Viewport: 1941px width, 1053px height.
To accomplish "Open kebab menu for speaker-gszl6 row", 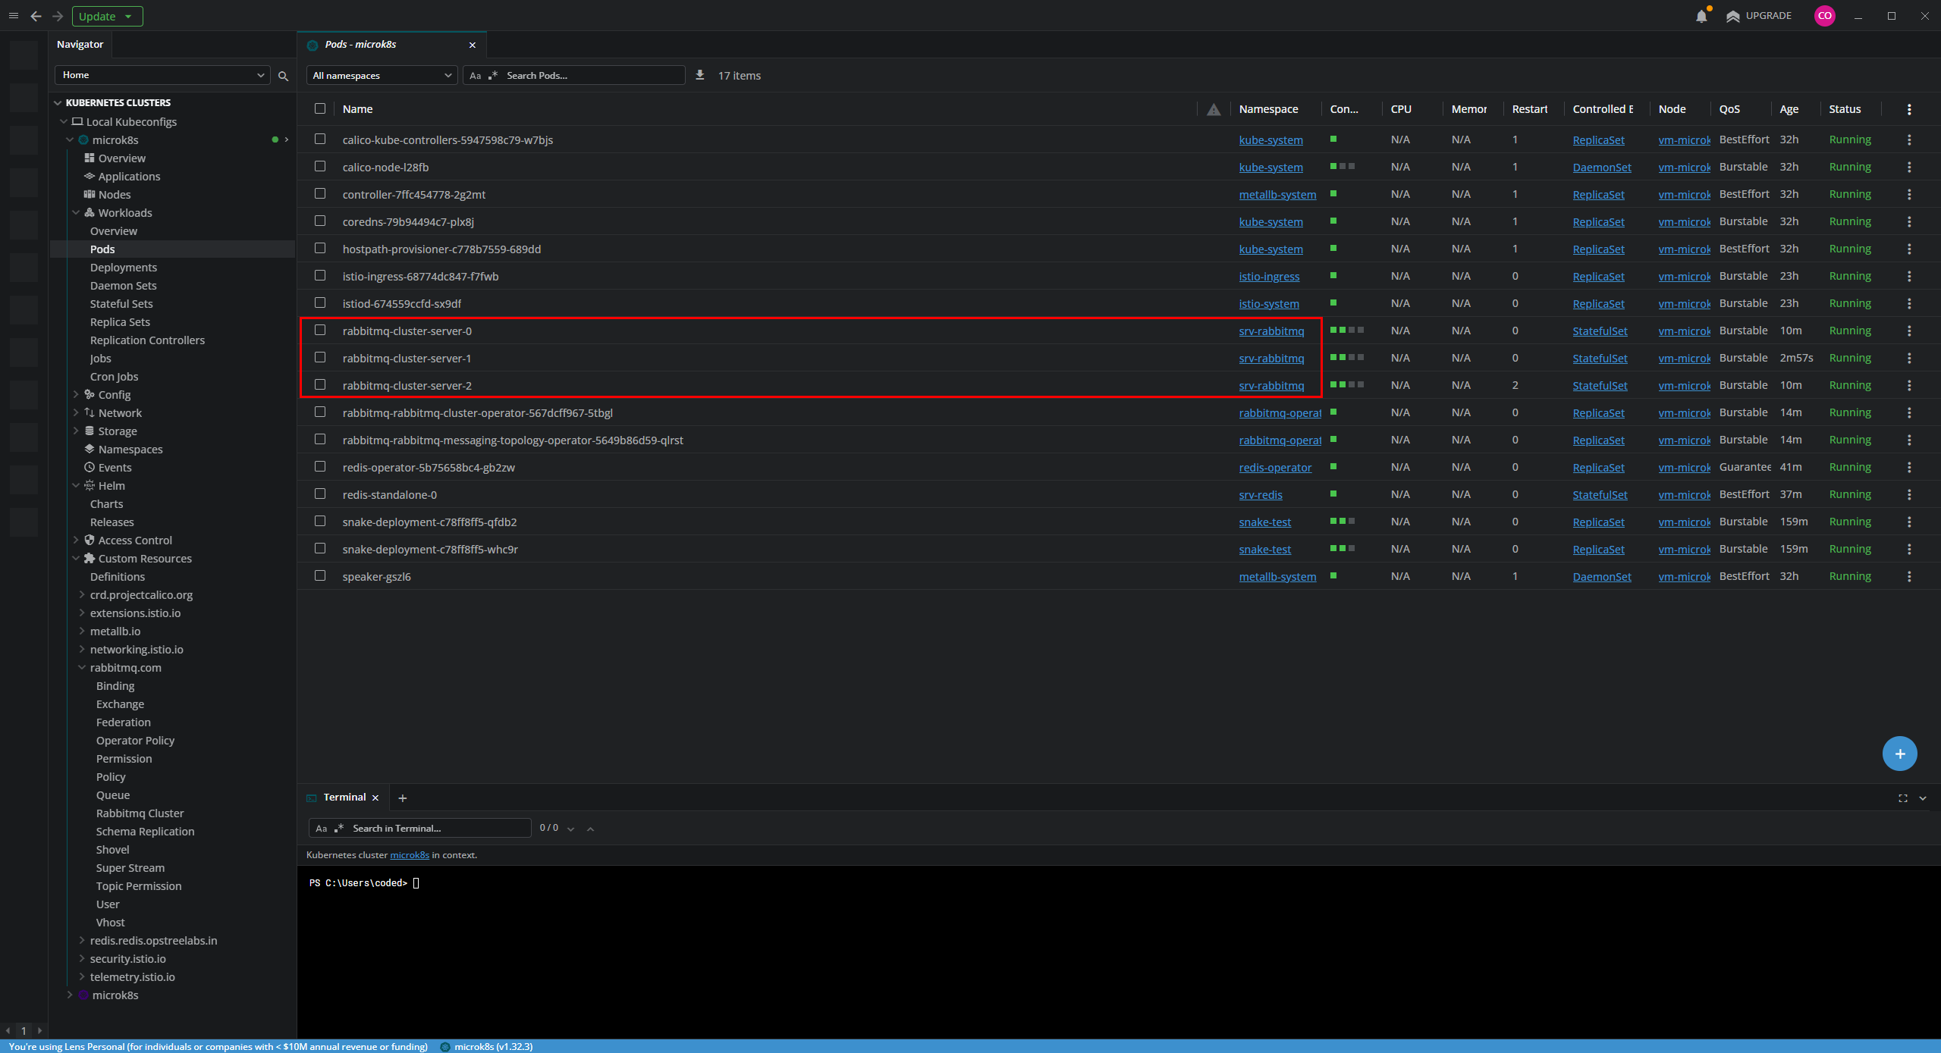I will tap(1909, 576).
